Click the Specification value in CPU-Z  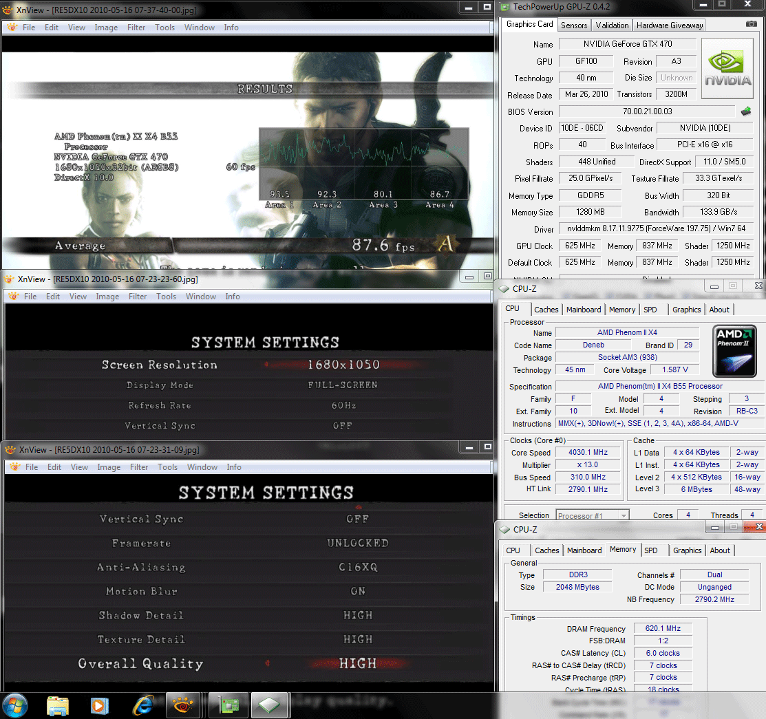pos(659,386)
